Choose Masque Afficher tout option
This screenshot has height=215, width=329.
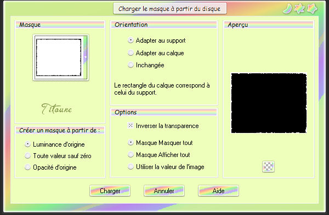point(131,154)
